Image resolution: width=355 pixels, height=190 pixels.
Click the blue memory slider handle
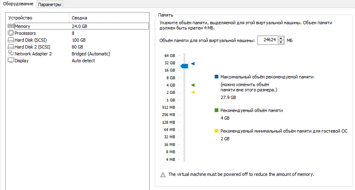[x=184, y=66]
